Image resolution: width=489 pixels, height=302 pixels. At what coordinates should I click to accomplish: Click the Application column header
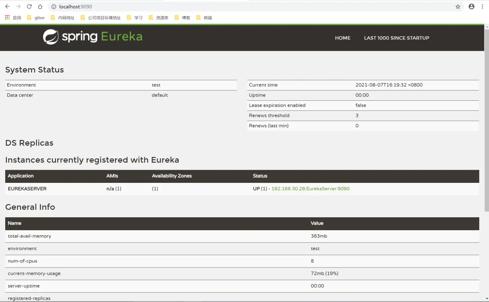(x=21, y=176)
